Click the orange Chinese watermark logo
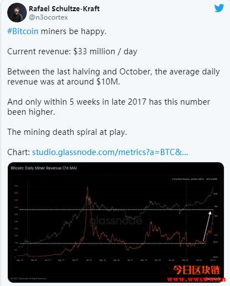Image resolution: width=230 pixels, height=286 pixels. [197, 270]
